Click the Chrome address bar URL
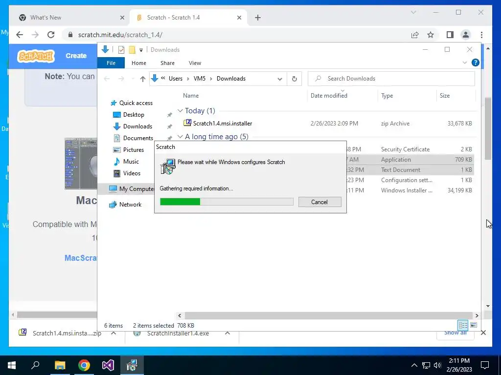The height and width of the screenshot is (375, 501). [x=120, y=35]
